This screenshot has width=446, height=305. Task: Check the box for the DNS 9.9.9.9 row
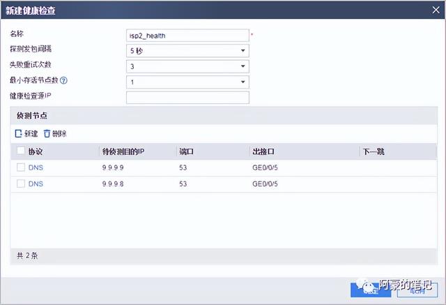tap(21, 168)
